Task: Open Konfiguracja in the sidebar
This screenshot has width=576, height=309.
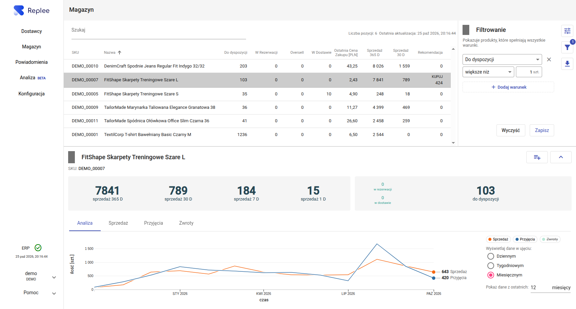Action: point(32,94)
